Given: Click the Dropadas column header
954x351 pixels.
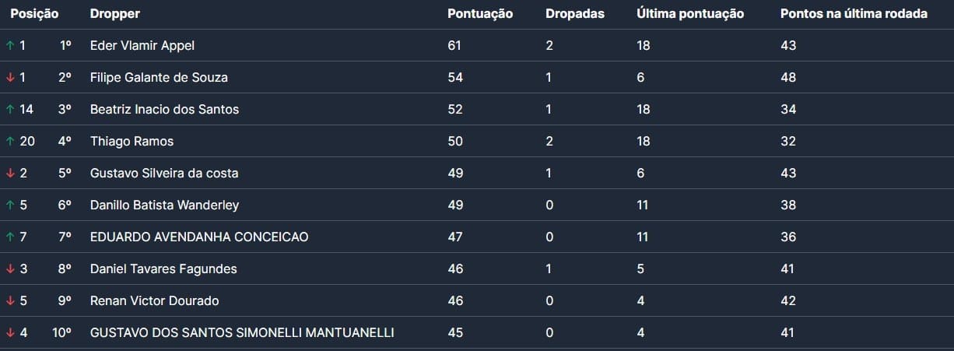Looking at the screenshot, I should [575, 14].
